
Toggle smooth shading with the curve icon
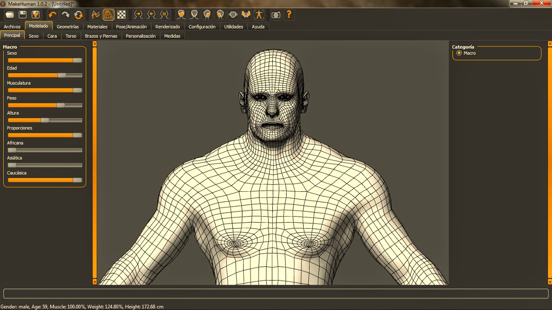[x=95, y=14]
